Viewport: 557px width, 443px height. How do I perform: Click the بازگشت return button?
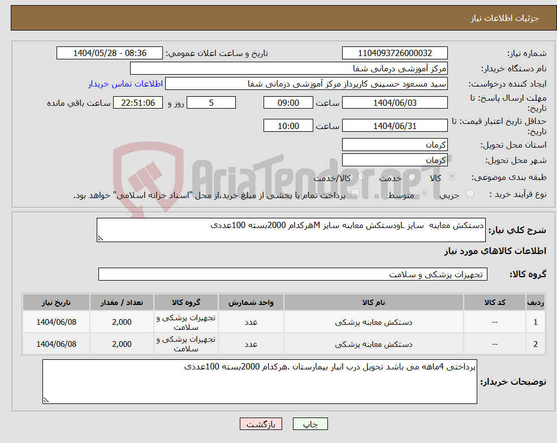pyautogui.click(x=261, y=423)
